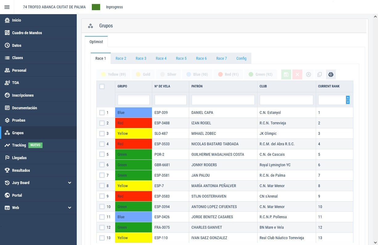The width and height of the screenshot is (378, 245).
Task: Click the red X cancel icon
Action: [297, 74]
